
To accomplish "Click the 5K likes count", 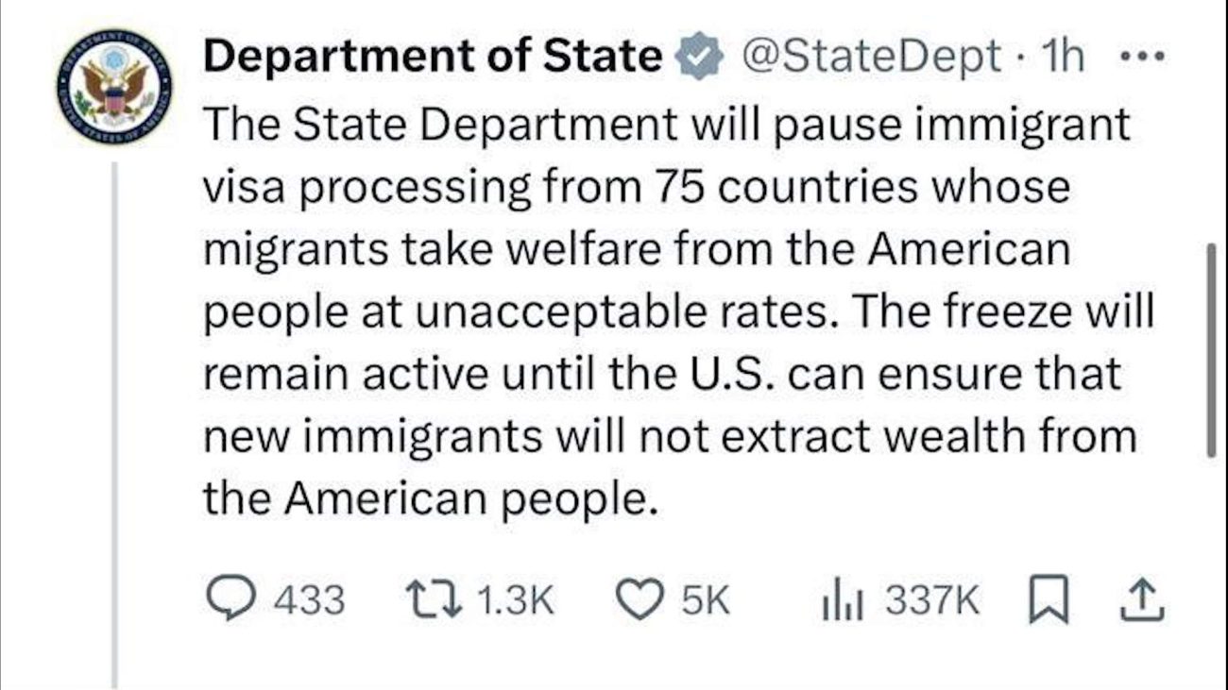I will point(707,601).
